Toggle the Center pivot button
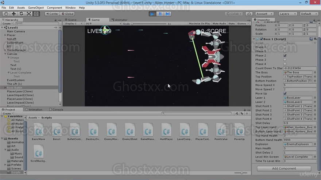 pos(52,14)
